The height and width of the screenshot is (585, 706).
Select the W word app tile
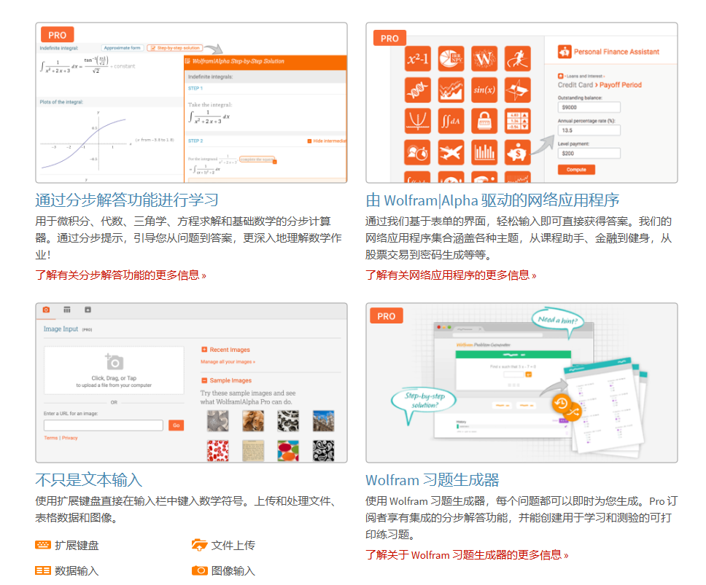[x=484, y=58]
